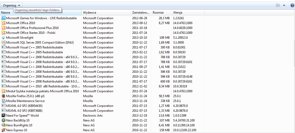The image size is (295, 133).
Task: Select the Nero Express 10 icon
Action: [3, 130]
